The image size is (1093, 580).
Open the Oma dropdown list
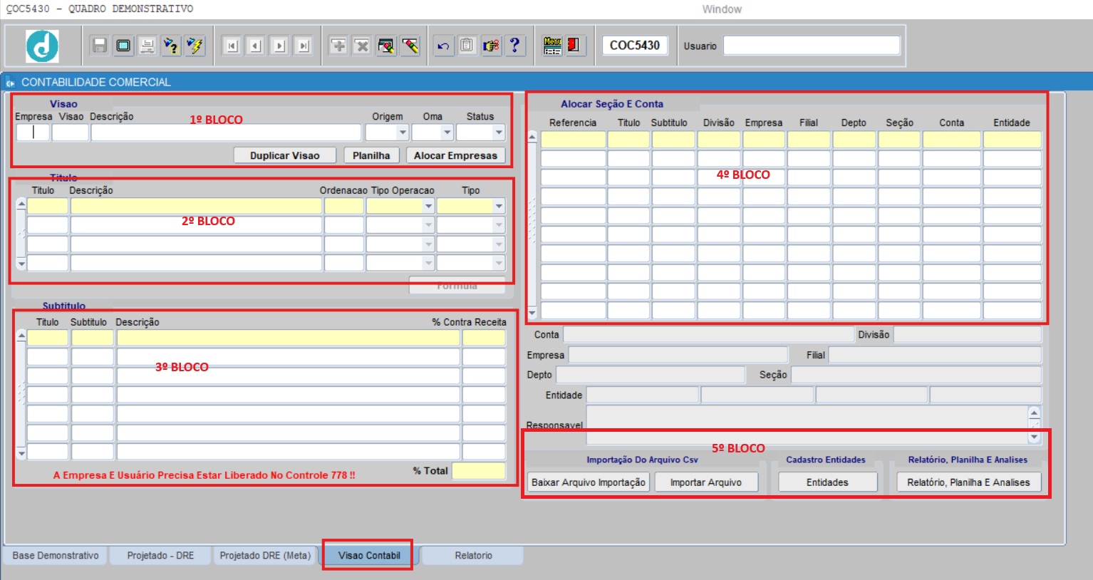coord(447,133)
